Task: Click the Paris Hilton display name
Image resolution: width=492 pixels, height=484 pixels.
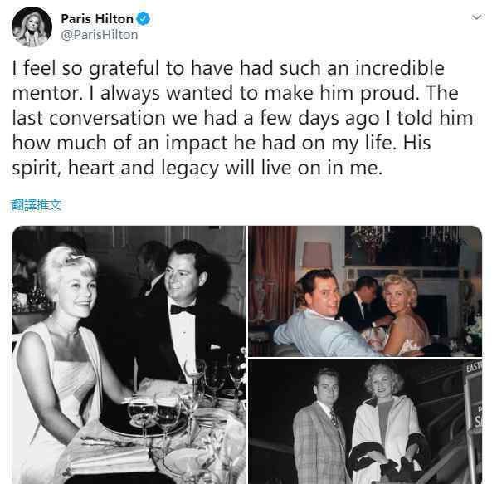Action: pyautogui.click(x=97, y=19)
